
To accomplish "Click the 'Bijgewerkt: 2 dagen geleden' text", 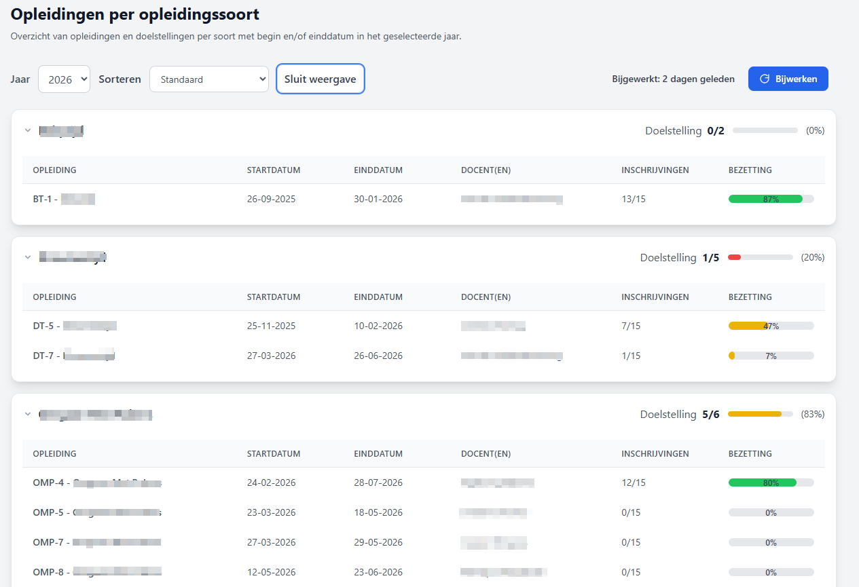I will pos(673,79).
